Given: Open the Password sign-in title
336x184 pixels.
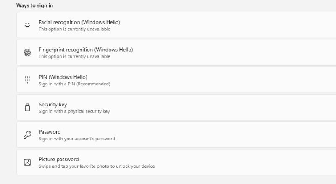Looking at the screenshot, I should click(50, 132).
